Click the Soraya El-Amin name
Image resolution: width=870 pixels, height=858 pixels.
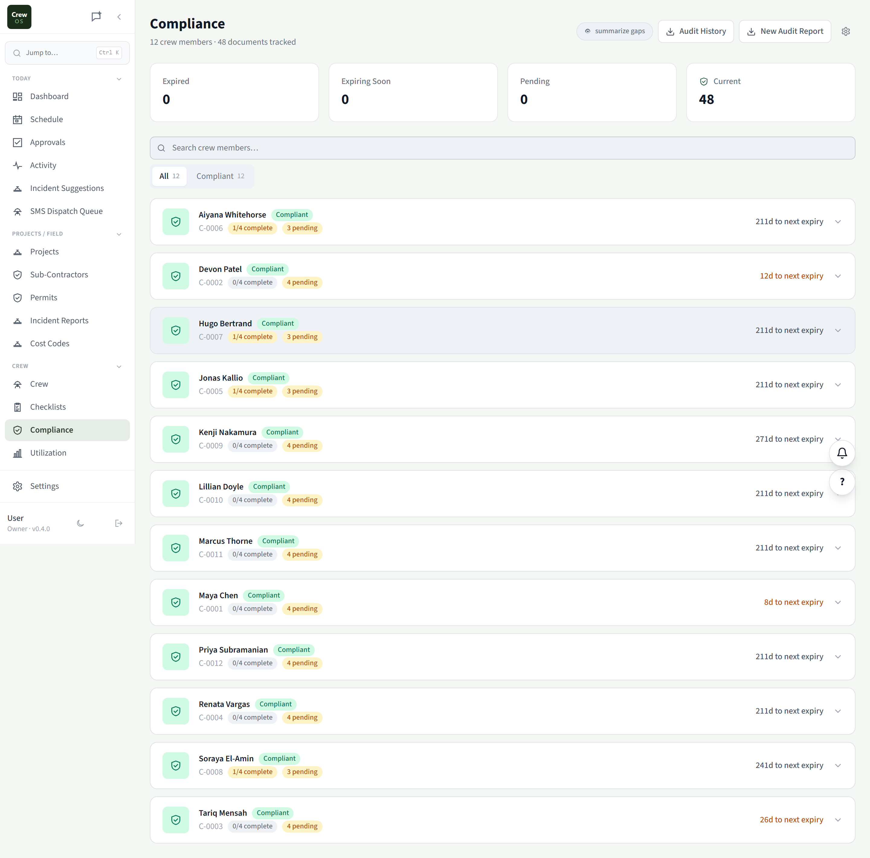[226, 759]
